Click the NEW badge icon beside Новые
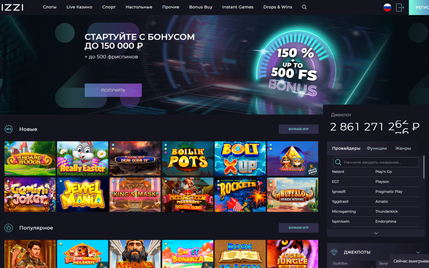This screenshot has width=429, height=268. 8,129
